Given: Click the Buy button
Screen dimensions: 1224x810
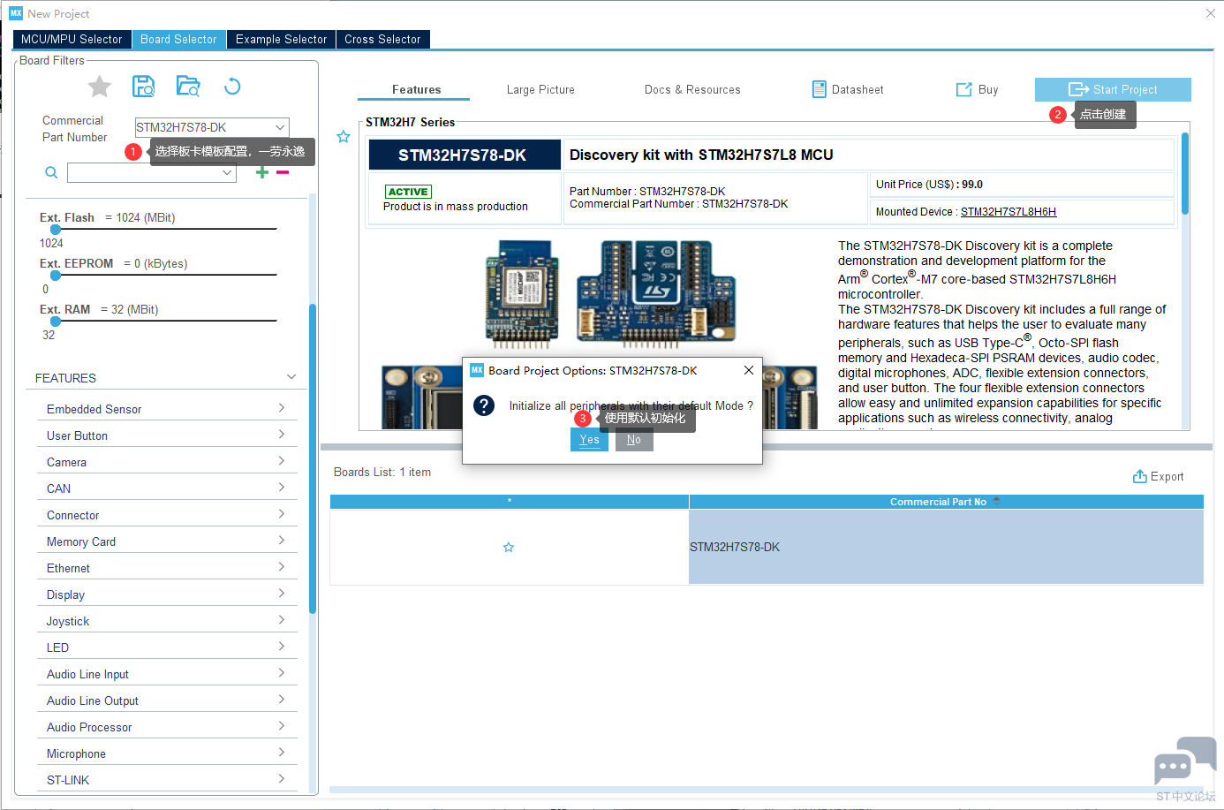Looking at the screenshot, I should point(977,89).
